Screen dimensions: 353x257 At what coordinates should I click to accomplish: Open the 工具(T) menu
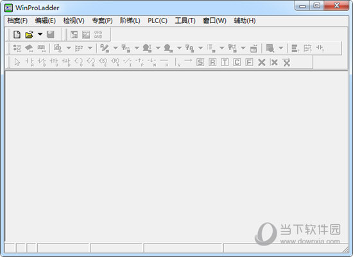click(x=185, y=21)
